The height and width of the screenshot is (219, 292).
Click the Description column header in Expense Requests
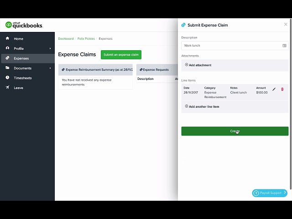146,79
